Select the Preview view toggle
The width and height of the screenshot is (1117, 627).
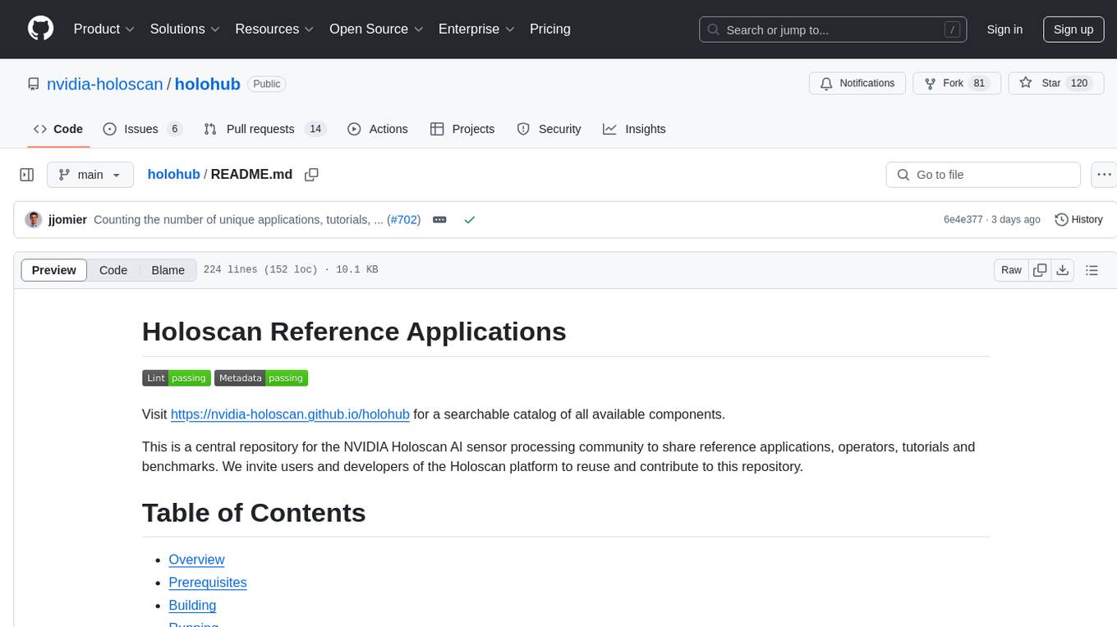click(54, 270)
